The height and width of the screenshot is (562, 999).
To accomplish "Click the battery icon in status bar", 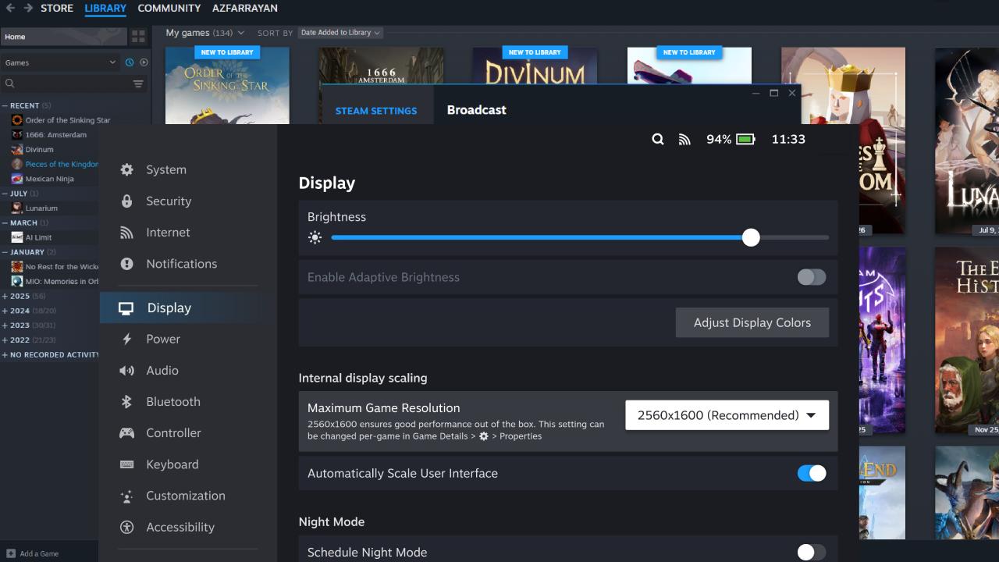I will (745, 139).
